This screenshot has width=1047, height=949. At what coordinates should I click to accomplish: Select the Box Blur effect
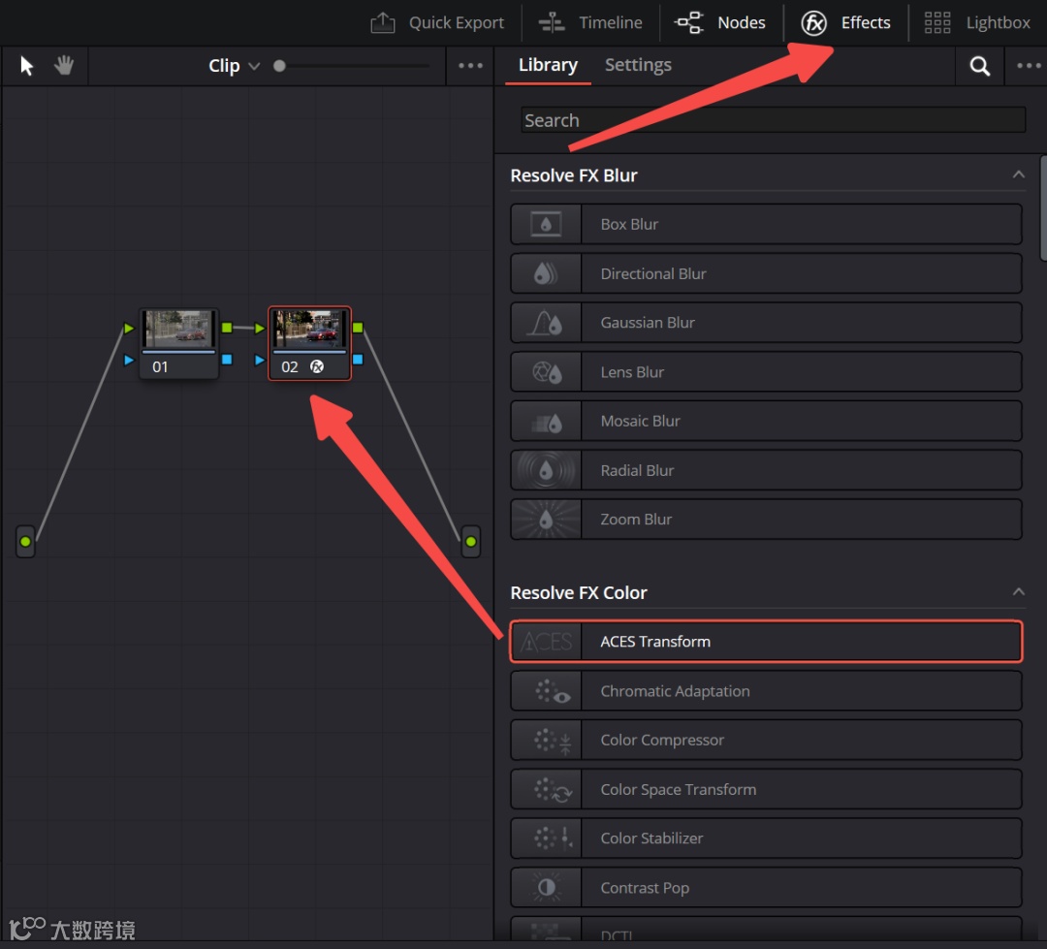tap(766, 224)
